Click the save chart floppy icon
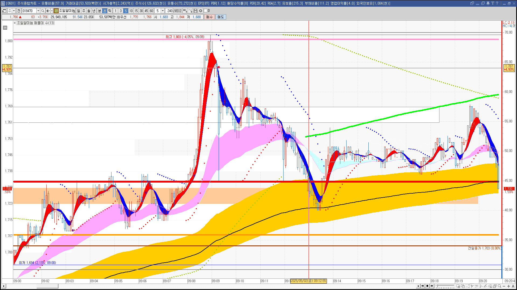 [195, 11]
